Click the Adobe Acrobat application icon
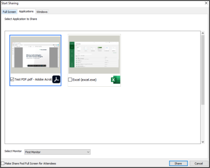The image size is (210, 168). (x=56, y=79)
